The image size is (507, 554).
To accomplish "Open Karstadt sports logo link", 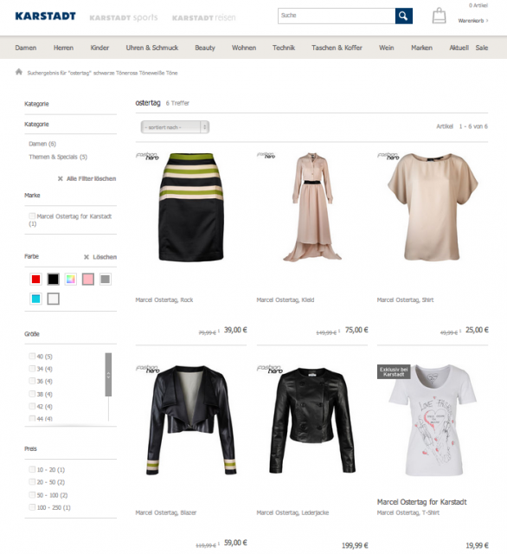I will tap(124, 17).
